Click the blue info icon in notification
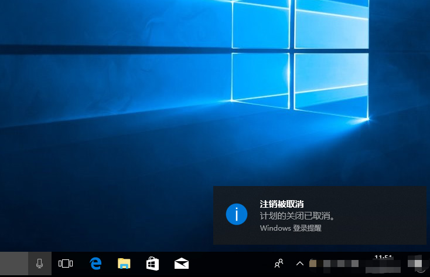 (236, 215)
